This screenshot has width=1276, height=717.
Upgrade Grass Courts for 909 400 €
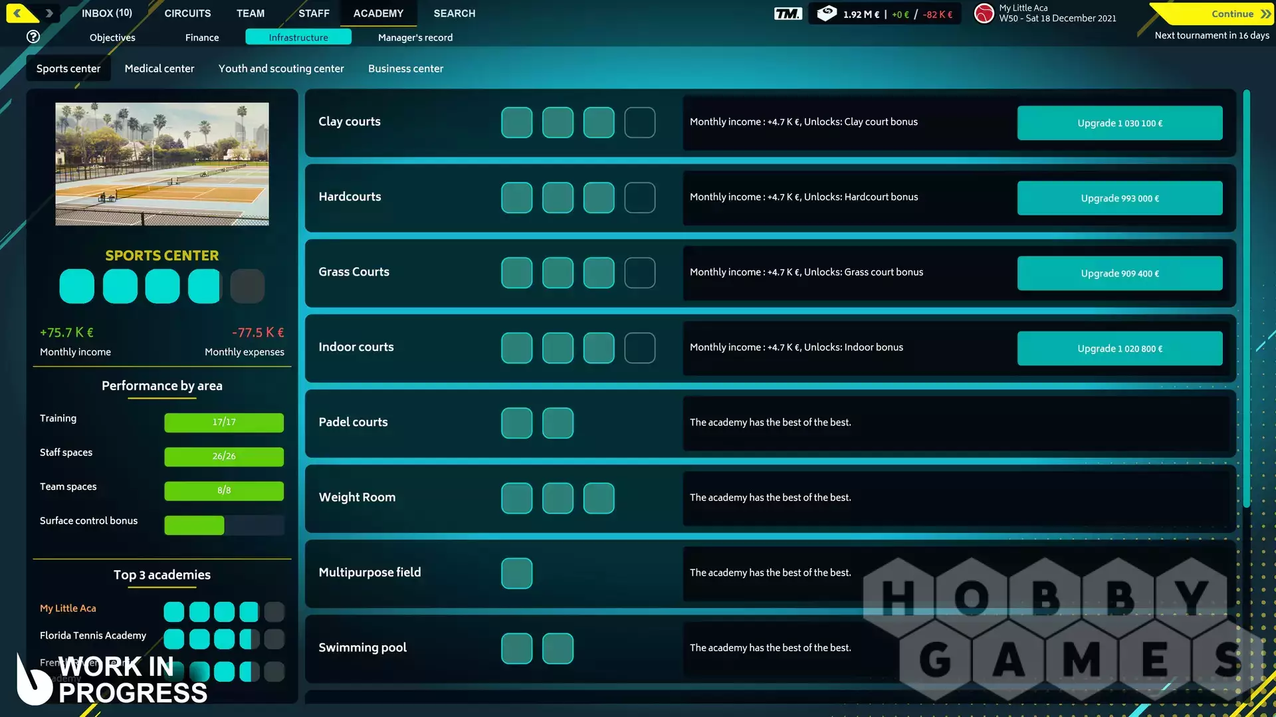(x=1119, y=273)
